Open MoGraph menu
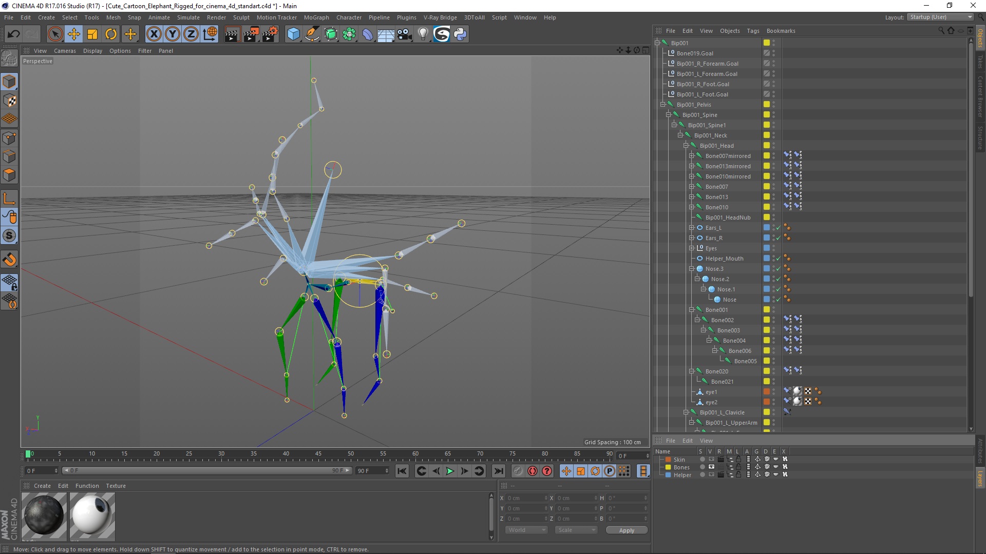Viewport: 986px width, 554px height. (316, 17)
